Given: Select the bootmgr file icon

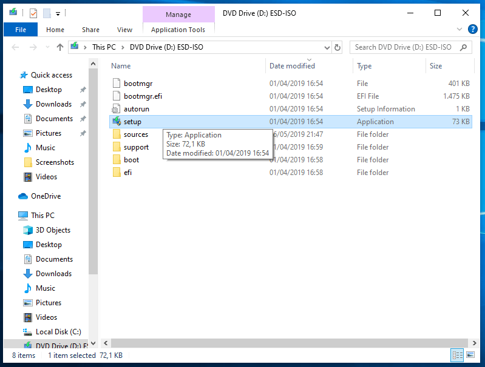Looking at the screenshot, I should point(117,83).
